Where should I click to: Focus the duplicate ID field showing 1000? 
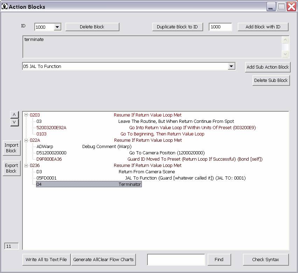(x=220, y=27)
